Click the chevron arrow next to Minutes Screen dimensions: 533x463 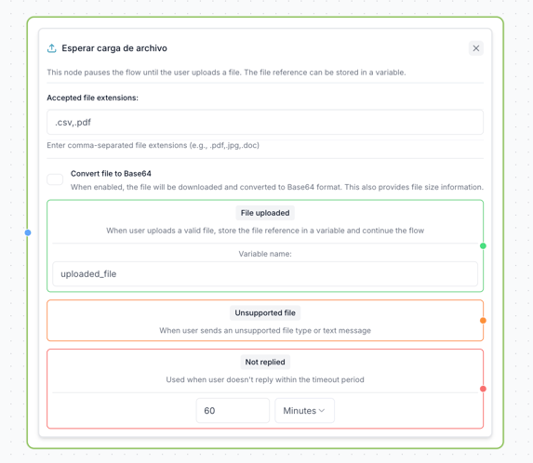(x=322, y=411)
